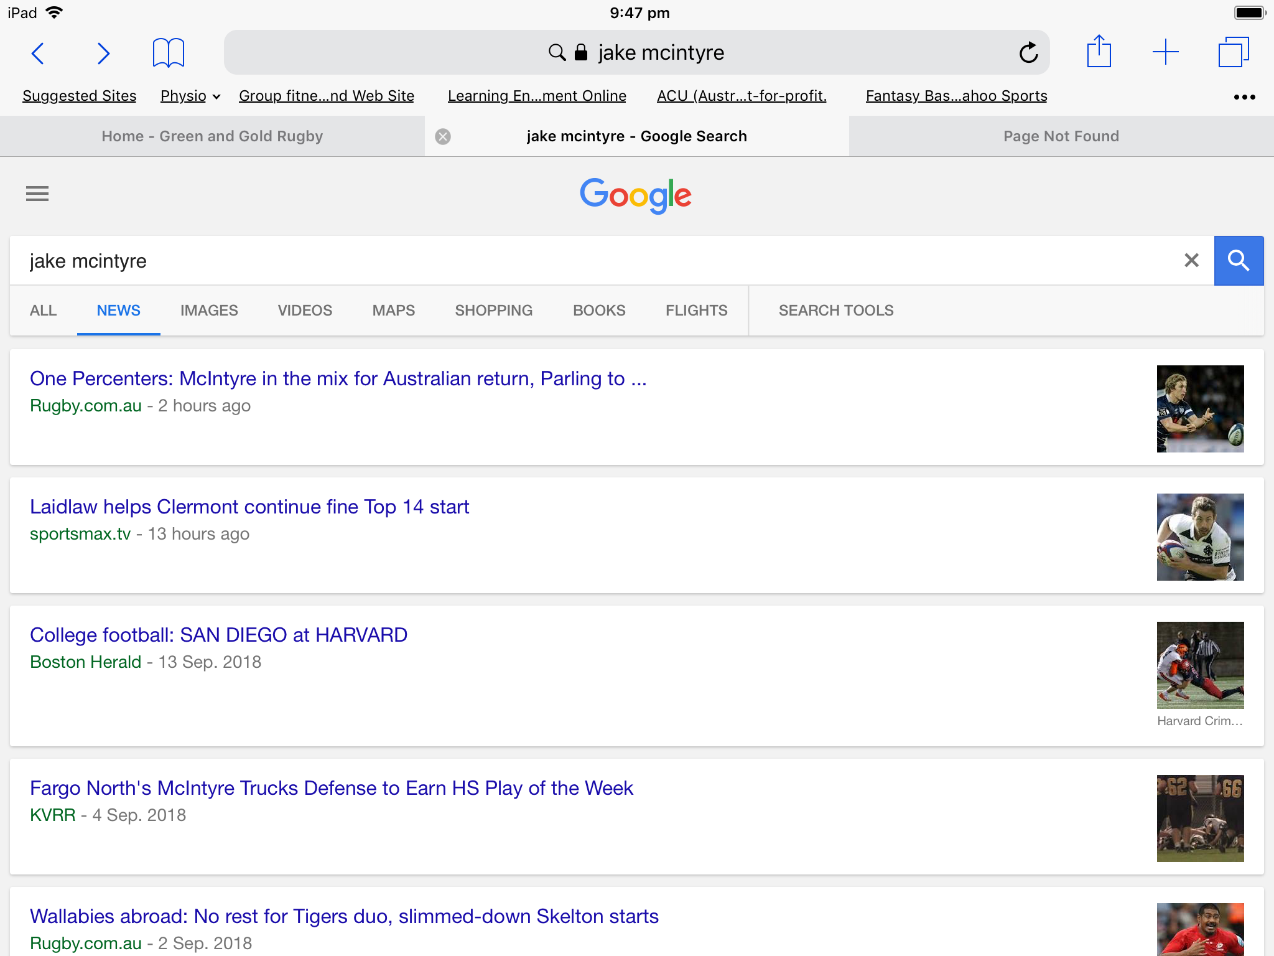Image resolution: width=1274 pixels, height=956 pixels.
Task: Open the ACU (Austr...t-for-profit. bookmark
Action: (x=742, y=96)
